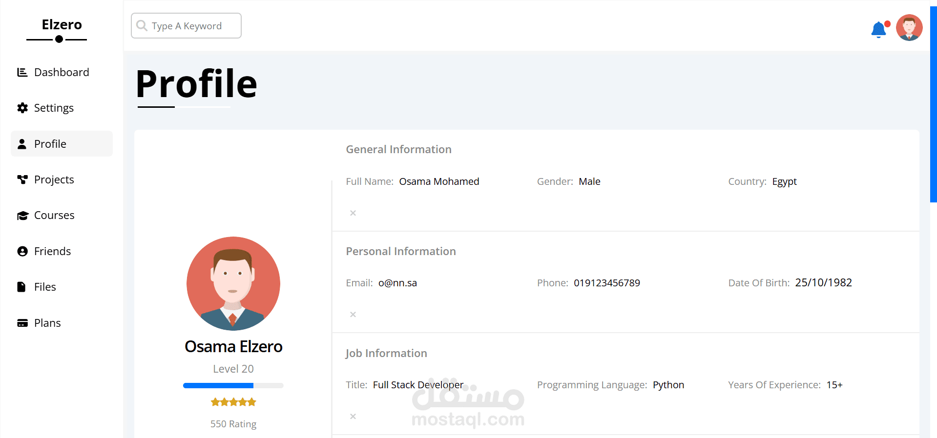
Task: Click the notification bell icon
Action: coord(878,29)
